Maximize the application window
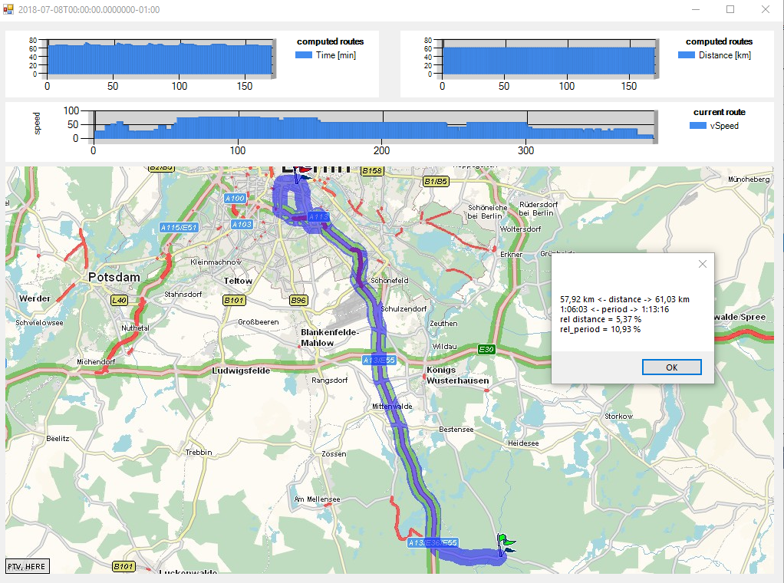784x583 pixels. click(730, 9)
